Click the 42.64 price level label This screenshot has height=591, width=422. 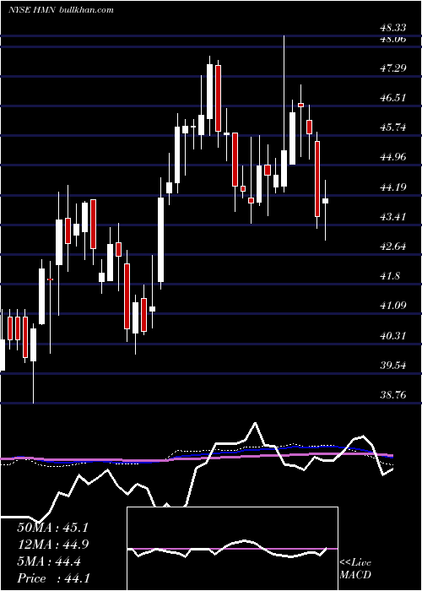pyautogui.click(x=393, y=247)
